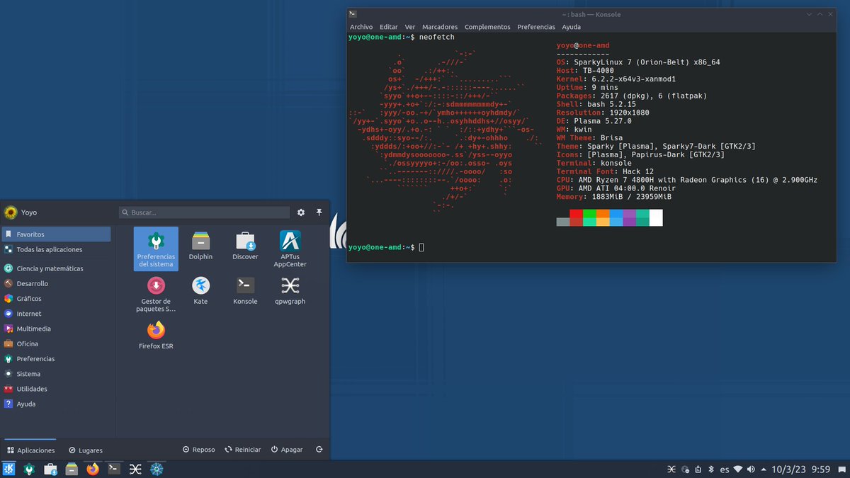The height and width of the screenshot is (478, 850).
Task: Switch to Aplicaciones tab in launcher footer
Action: 31,450
